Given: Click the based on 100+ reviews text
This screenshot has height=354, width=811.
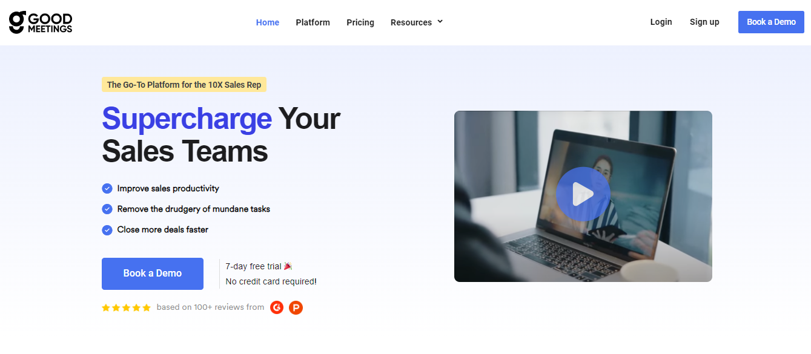Looking at the screenshot, I should coord(210,307).
